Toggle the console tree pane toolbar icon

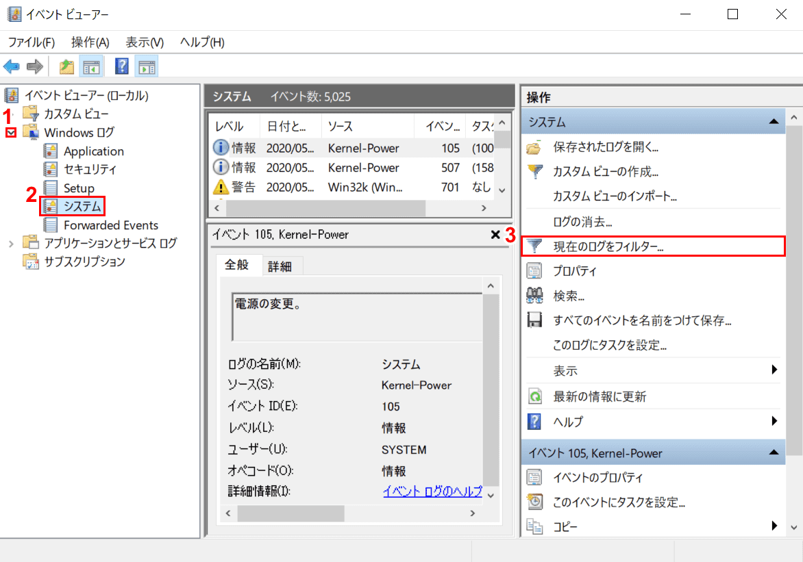[92, 66]
